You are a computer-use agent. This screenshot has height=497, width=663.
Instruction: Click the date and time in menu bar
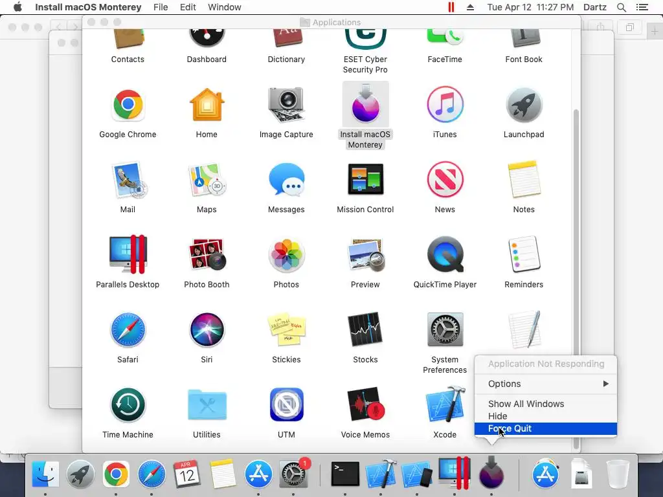(x=530, y=7)
